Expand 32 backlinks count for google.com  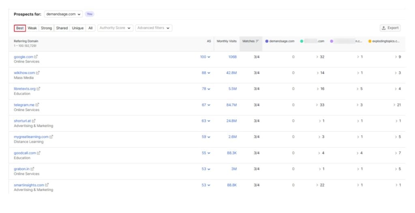coord(320,57)
